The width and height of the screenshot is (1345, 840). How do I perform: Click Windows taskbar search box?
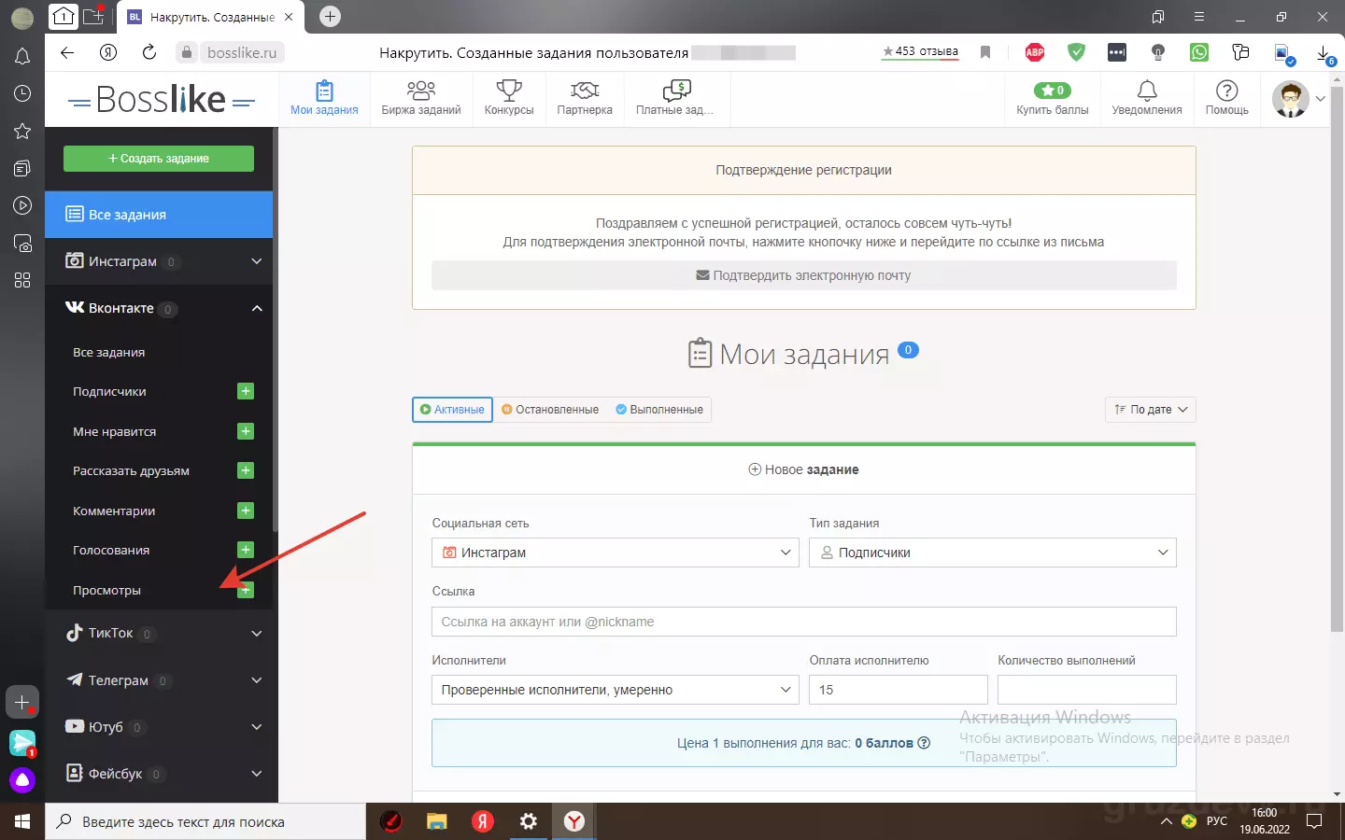[x=205, y=821]
